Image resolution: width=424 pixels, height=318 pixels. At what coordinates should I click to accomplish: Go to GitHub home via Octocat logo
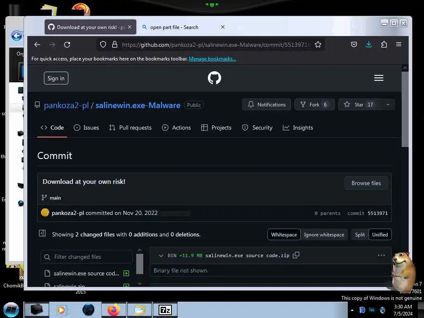(x=214, y=78)
